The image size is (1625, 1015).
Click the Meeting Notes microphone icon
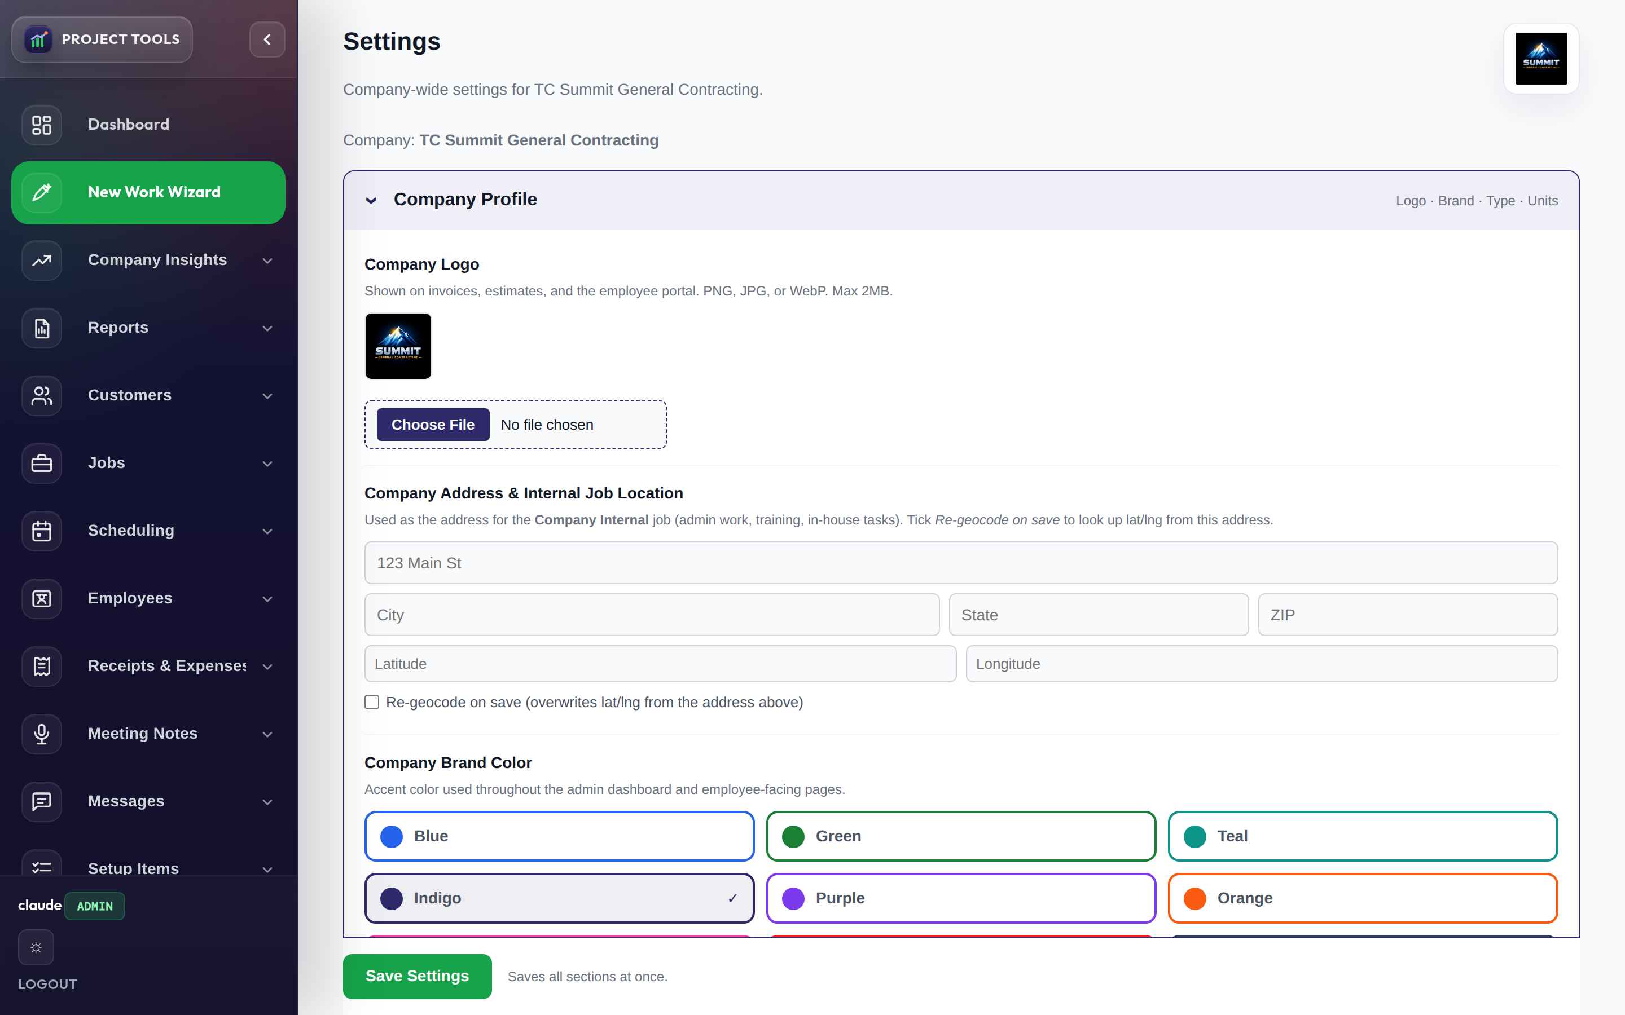[42, 734]
